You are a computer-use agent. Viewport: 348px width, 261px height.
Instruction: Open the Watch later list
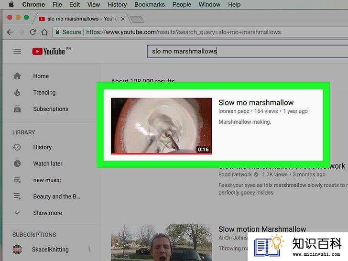[x=48, y=163]
